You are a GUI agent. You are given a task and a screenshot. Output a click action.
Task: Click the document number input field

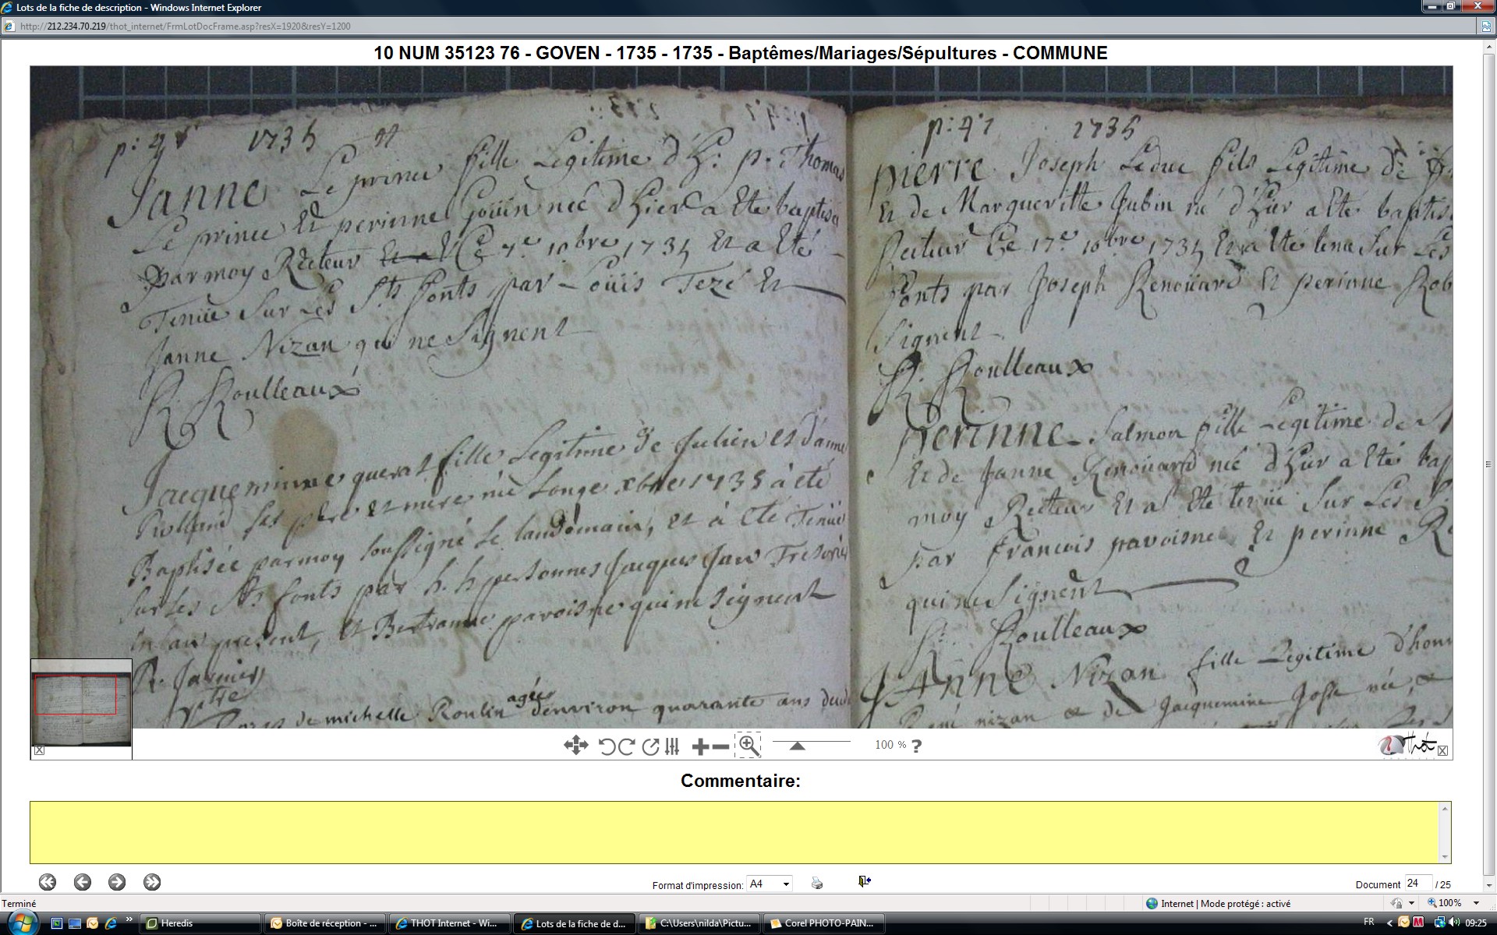click(1417, 883)
